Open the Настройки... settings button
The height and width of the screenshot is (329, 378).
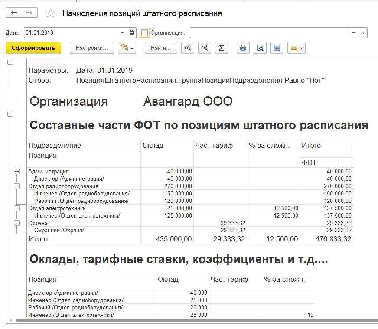pos(91,48)
